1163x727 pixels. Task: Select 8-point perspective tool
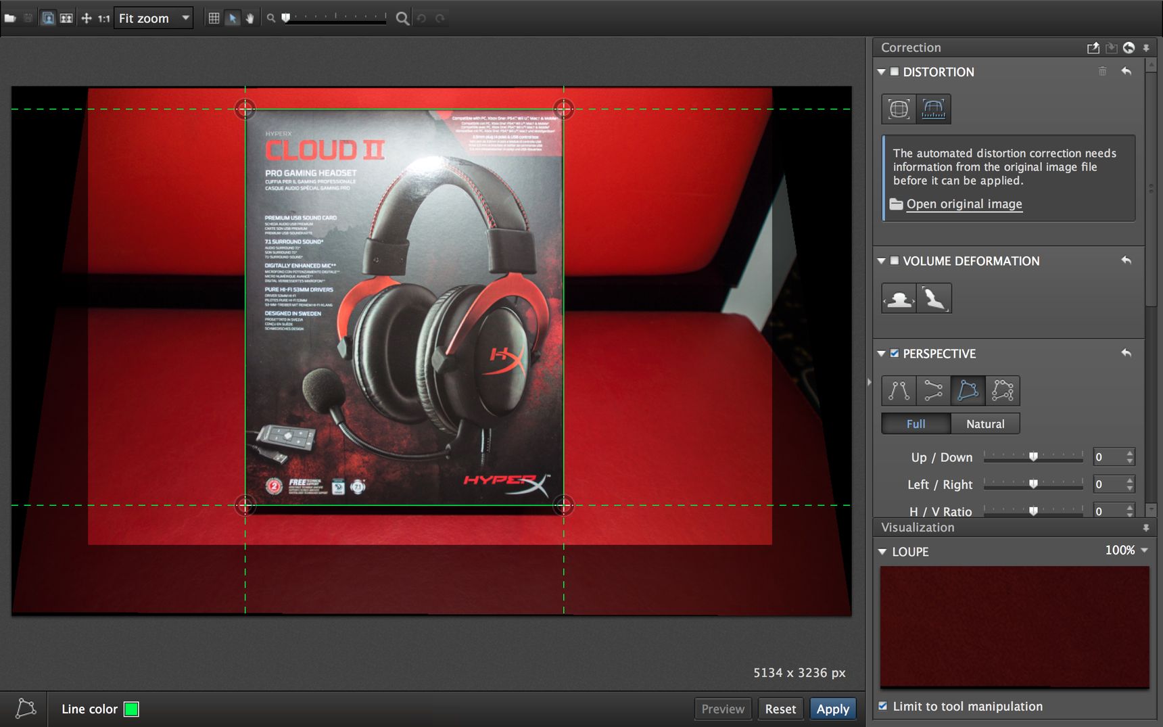coord(1002,391)
